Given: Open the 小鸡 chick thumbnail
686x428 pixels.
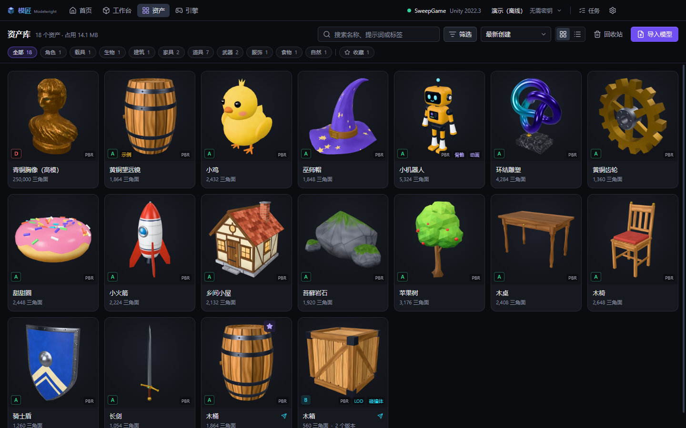Looking at the screenshot, I should tap(246, 116).
